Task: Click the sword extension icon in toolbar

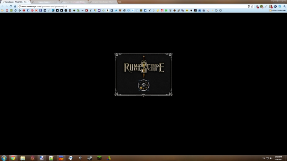Action: click(266, 6)
